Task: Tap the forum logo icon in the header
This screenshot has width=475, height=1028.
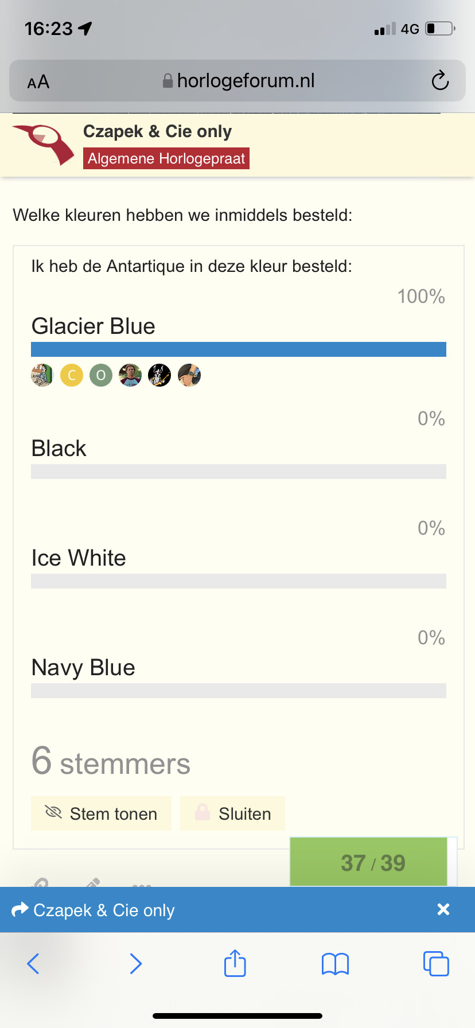Action: [44, 144]
